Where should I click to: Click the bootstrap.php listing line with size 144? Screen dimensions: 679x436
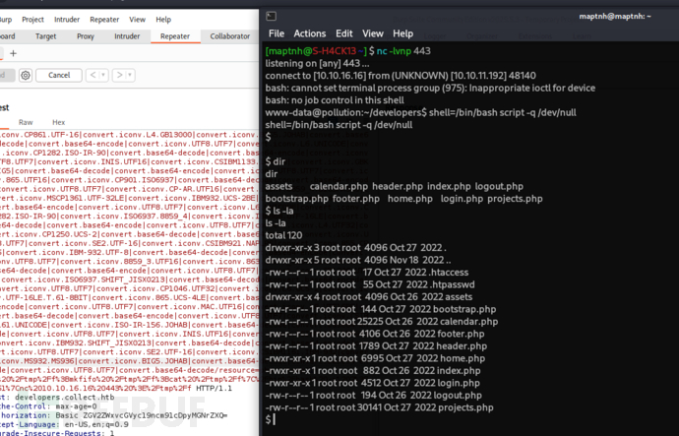coord(381,309)
